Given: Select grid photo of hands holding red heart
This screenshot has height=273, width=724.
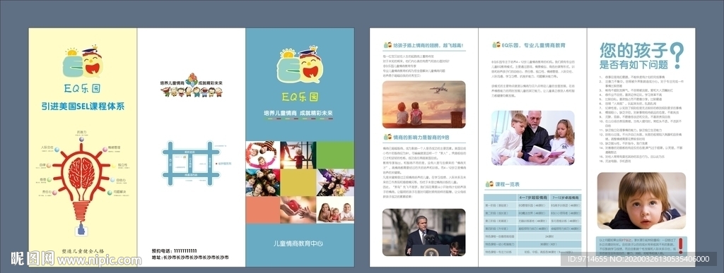Looking at the screenshot, I should pos(298,210).
